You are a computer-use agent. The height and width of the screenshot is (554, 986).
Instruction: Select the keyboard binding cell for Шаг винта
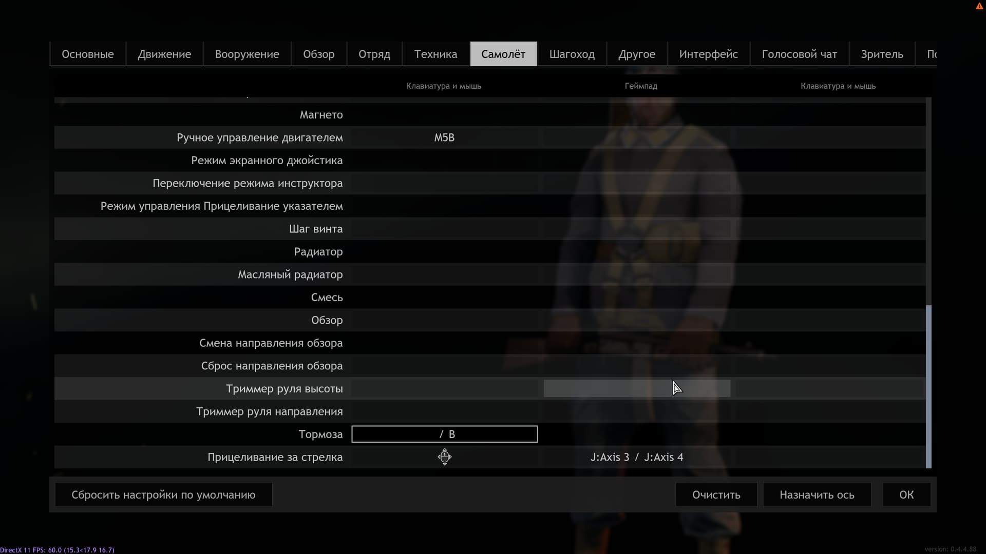[x=445, y=229]
